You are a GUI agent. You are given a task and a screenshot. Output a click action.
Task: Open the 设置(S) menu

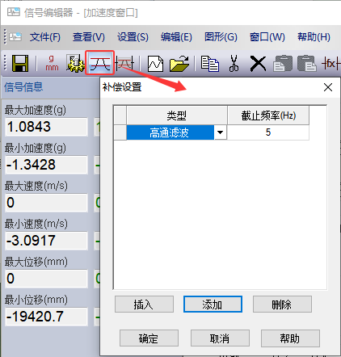[x=133, y=37]
